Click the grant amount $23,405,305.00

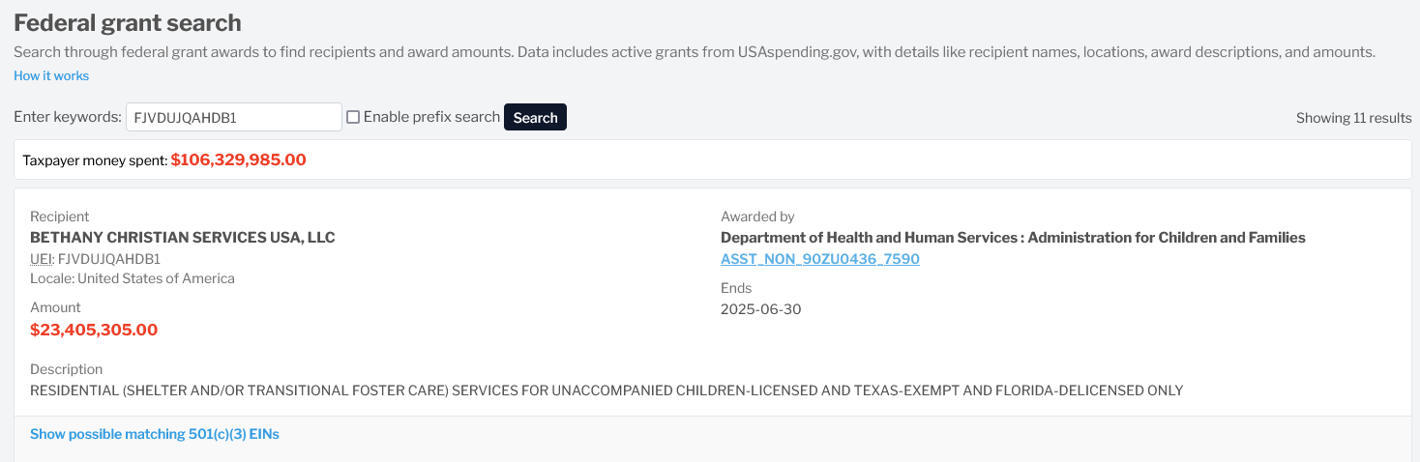[x=94, y=330]
